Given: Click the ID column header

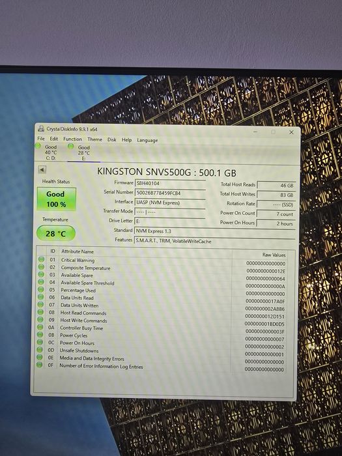Looking at the screenshot, I should 53,251.
